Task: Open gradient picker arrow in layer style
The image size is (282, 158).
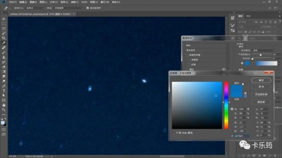Action: (279, 63)
